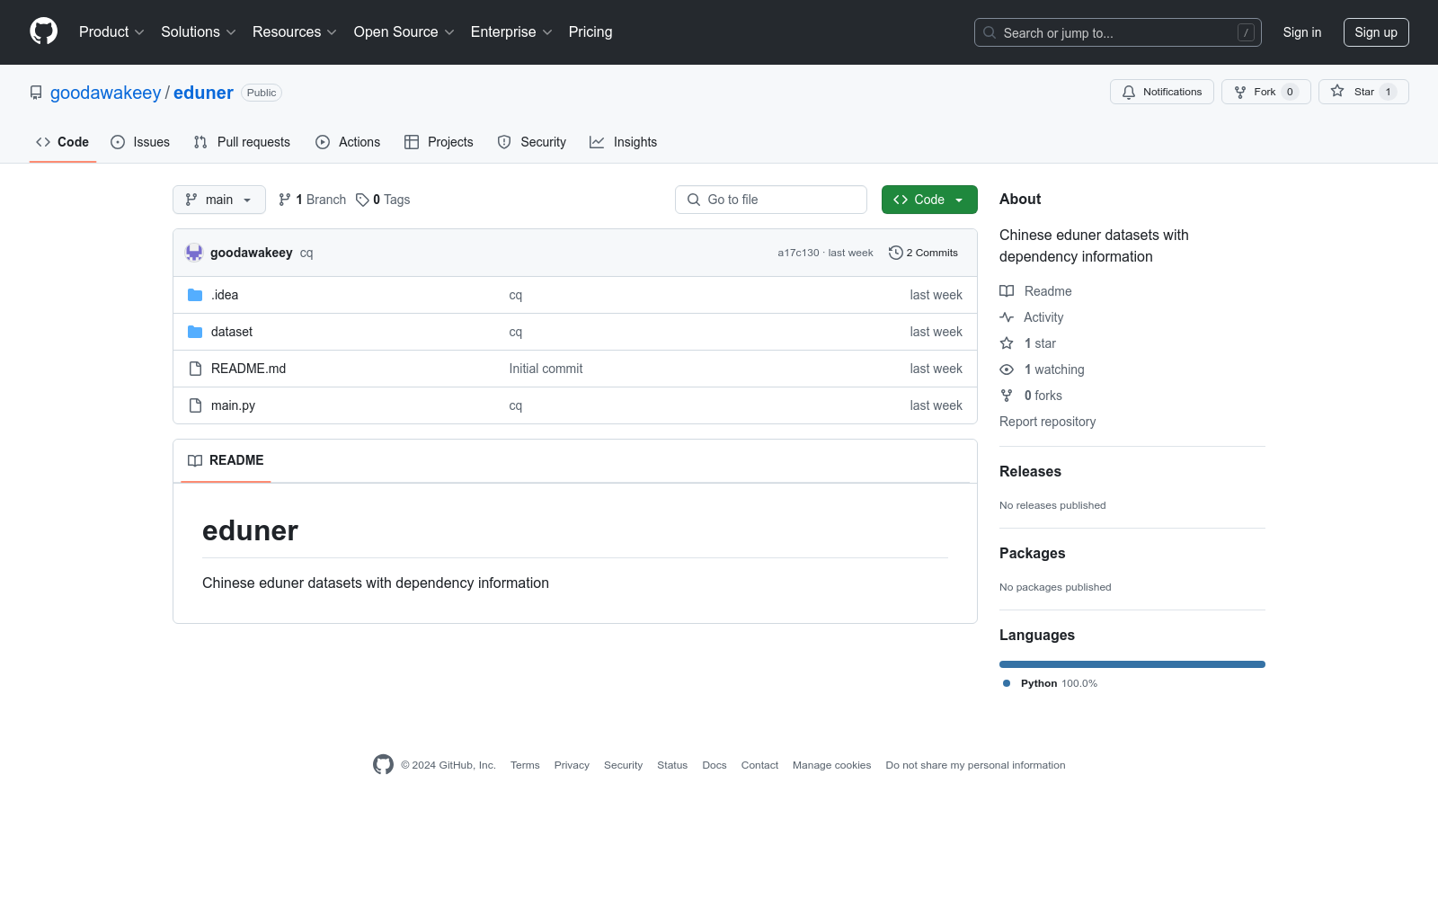
Task: Open the Initial commit message link
Action: click(x=546, y=369)
